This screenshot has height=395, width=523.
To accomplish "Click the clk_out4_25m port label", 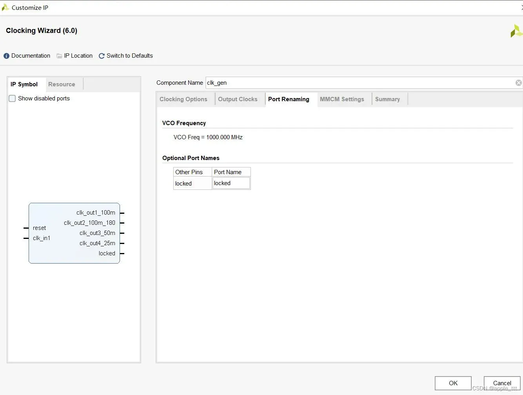I will 97,243.
